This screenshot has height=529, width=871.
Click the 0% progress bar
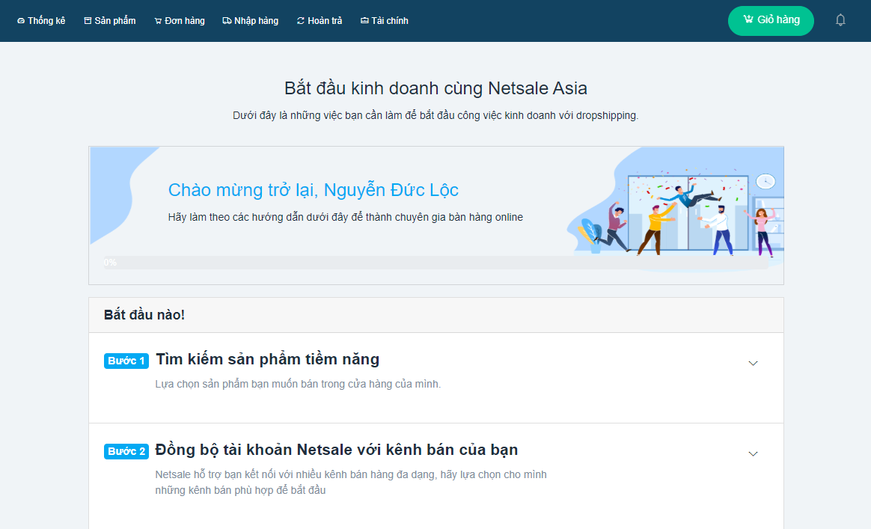[x=436, y=263]
